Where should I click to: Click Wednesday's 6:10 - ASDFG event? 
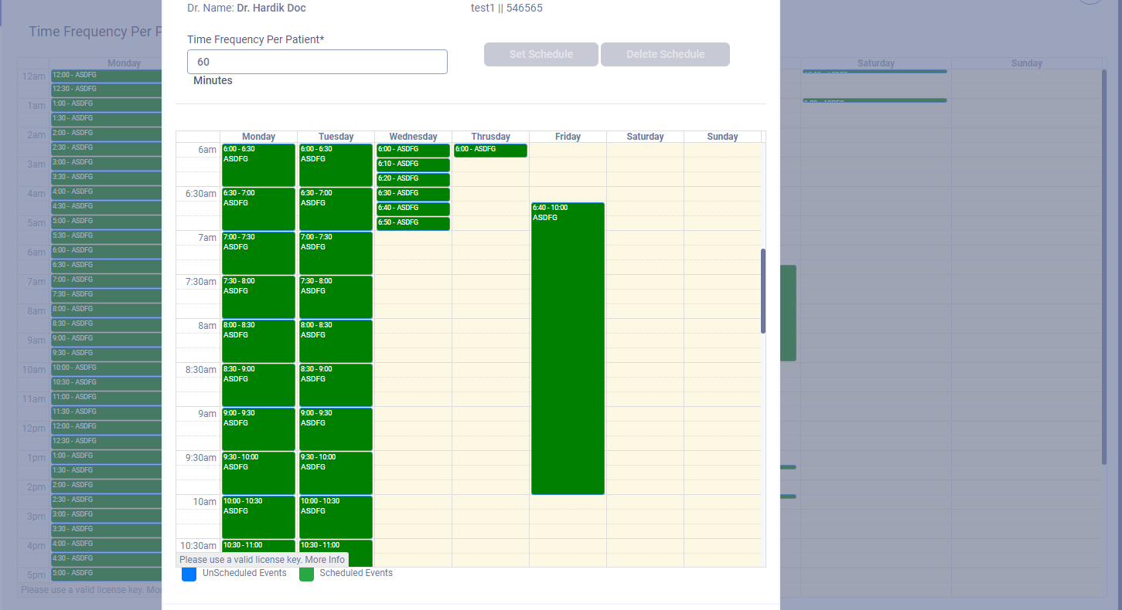413,164
